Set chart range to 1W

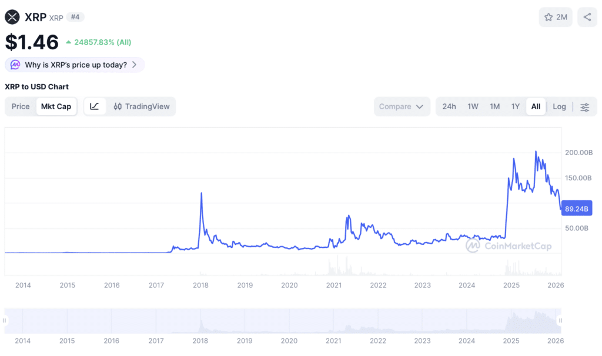[x=473, y=106]
